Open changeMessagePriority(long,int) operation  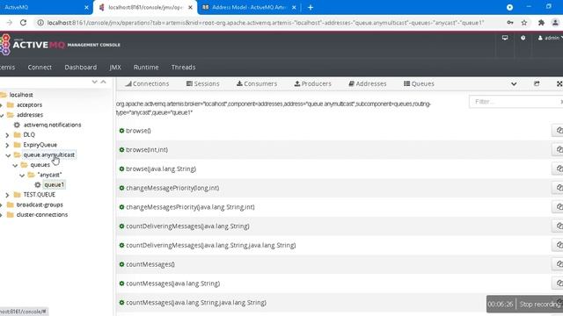172,188
